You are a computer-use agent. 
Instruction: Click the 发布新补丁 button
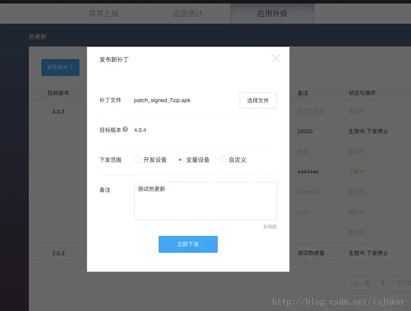tap(60, 67)
